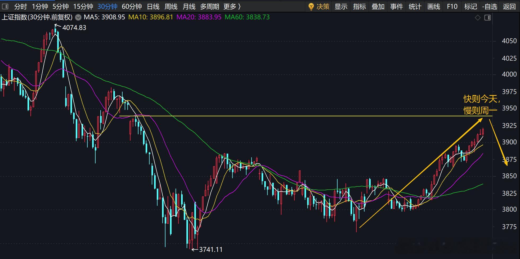This screenshot has height=259, width=520.
Task: Click the 上证指数(30分钟.前复权) chart title
Action: (x=37, y=17)
